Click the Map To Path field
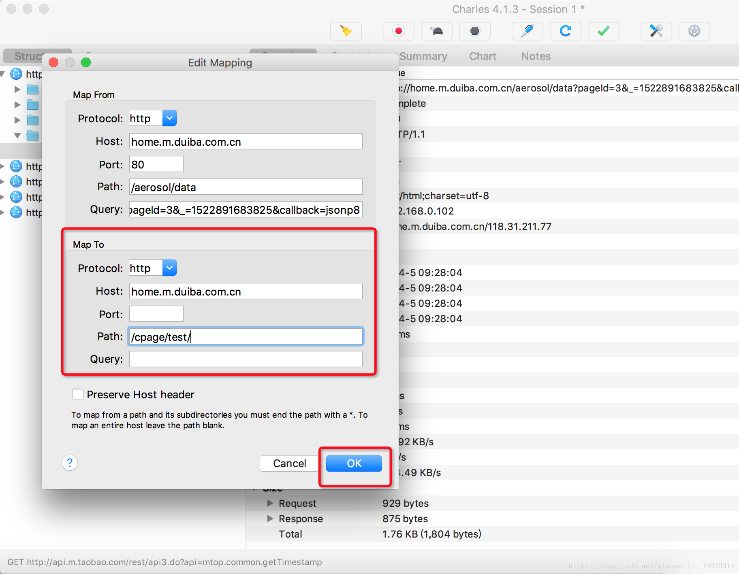This screenshot has width=739, height=574. (246, 337)
